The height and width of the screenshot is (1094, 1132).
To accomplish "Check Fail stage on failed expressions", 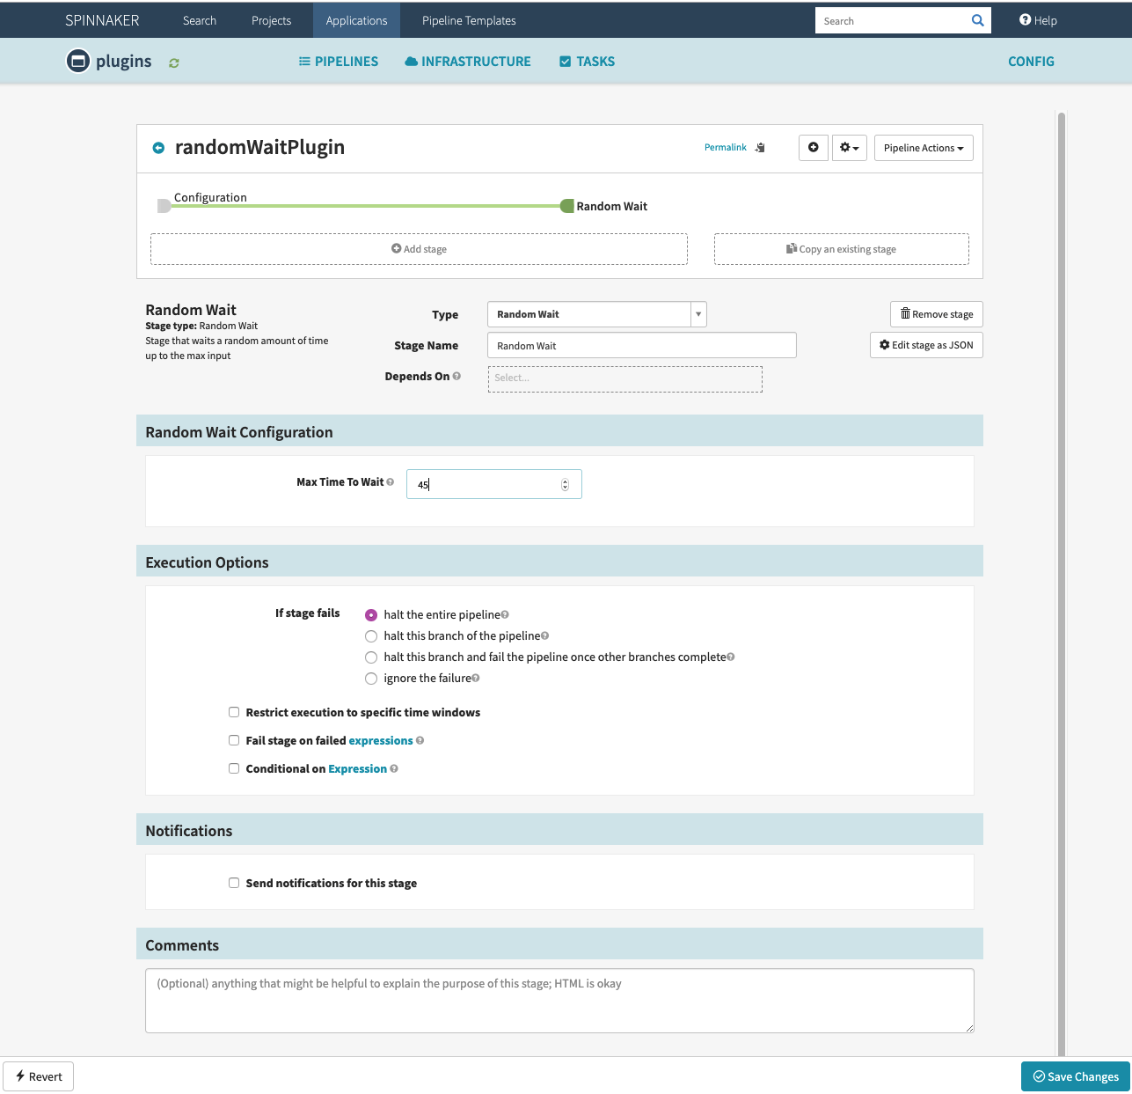I will click(234, 740).
